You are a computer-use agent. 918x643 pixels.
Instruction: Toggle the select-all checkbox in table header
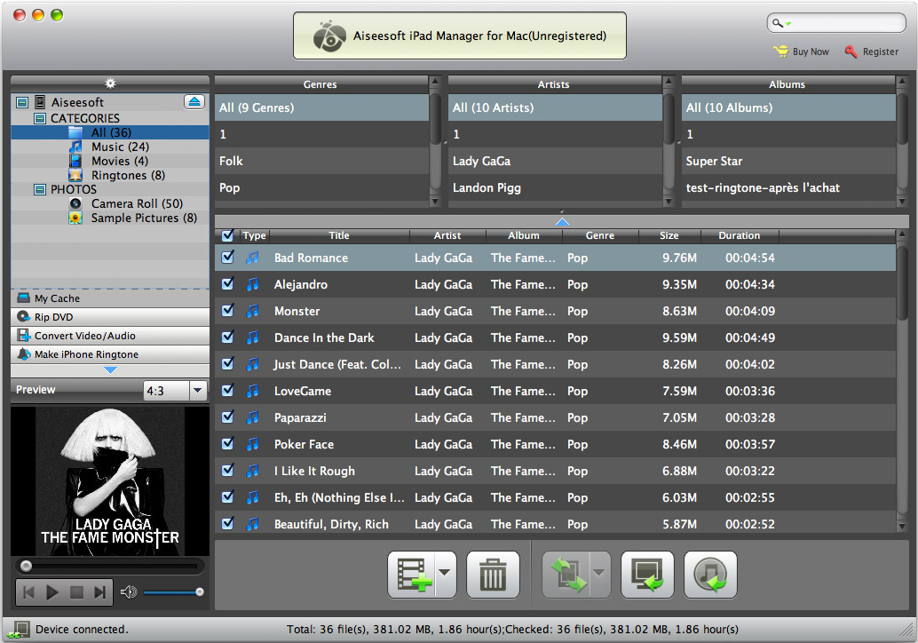(228, 235)
